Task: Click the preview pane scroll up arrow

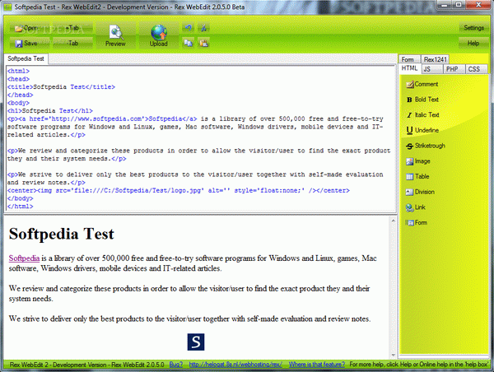Action: [393, 221]
